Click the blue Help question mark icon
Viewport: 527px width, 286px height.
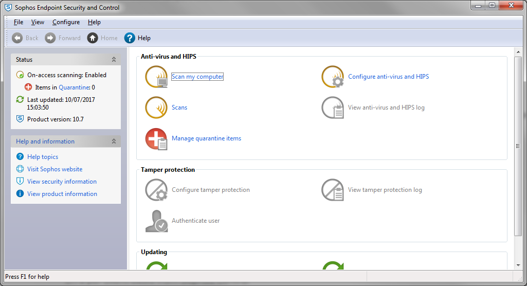(x=130, y=38)
